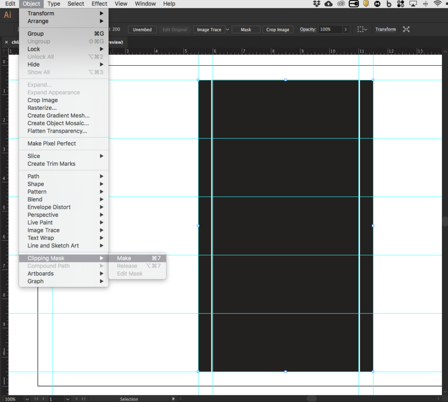
Task: Click the Opacity percentage input field
Action: [x=329, y=29]
